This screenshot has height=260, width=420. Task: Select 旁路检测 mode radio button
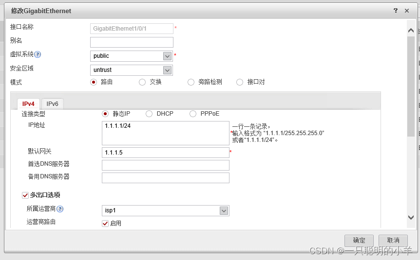[191, 82]
